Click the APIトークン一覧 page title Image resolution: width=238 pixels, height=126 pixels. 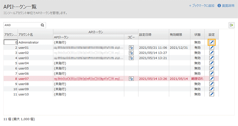tap(20, 7)
